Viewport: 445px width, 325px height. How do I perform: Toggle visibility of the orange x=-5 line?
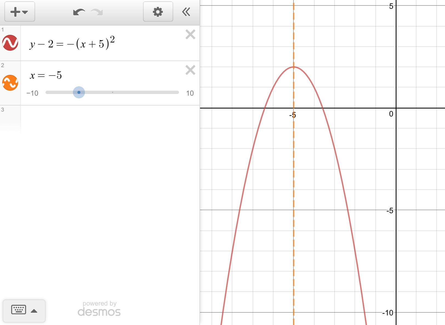10,83
